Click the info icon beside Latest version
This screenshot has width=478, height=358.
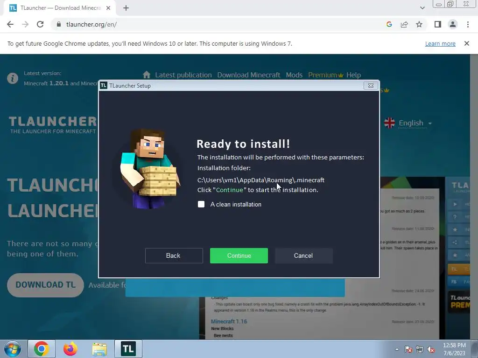pos(13,78)
